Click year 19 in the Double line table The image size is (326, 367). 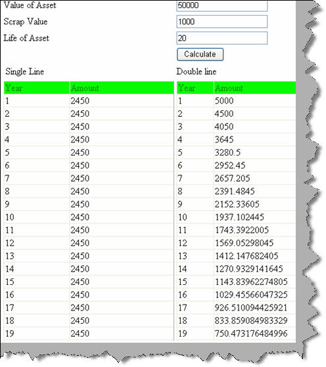pos(195,334)
